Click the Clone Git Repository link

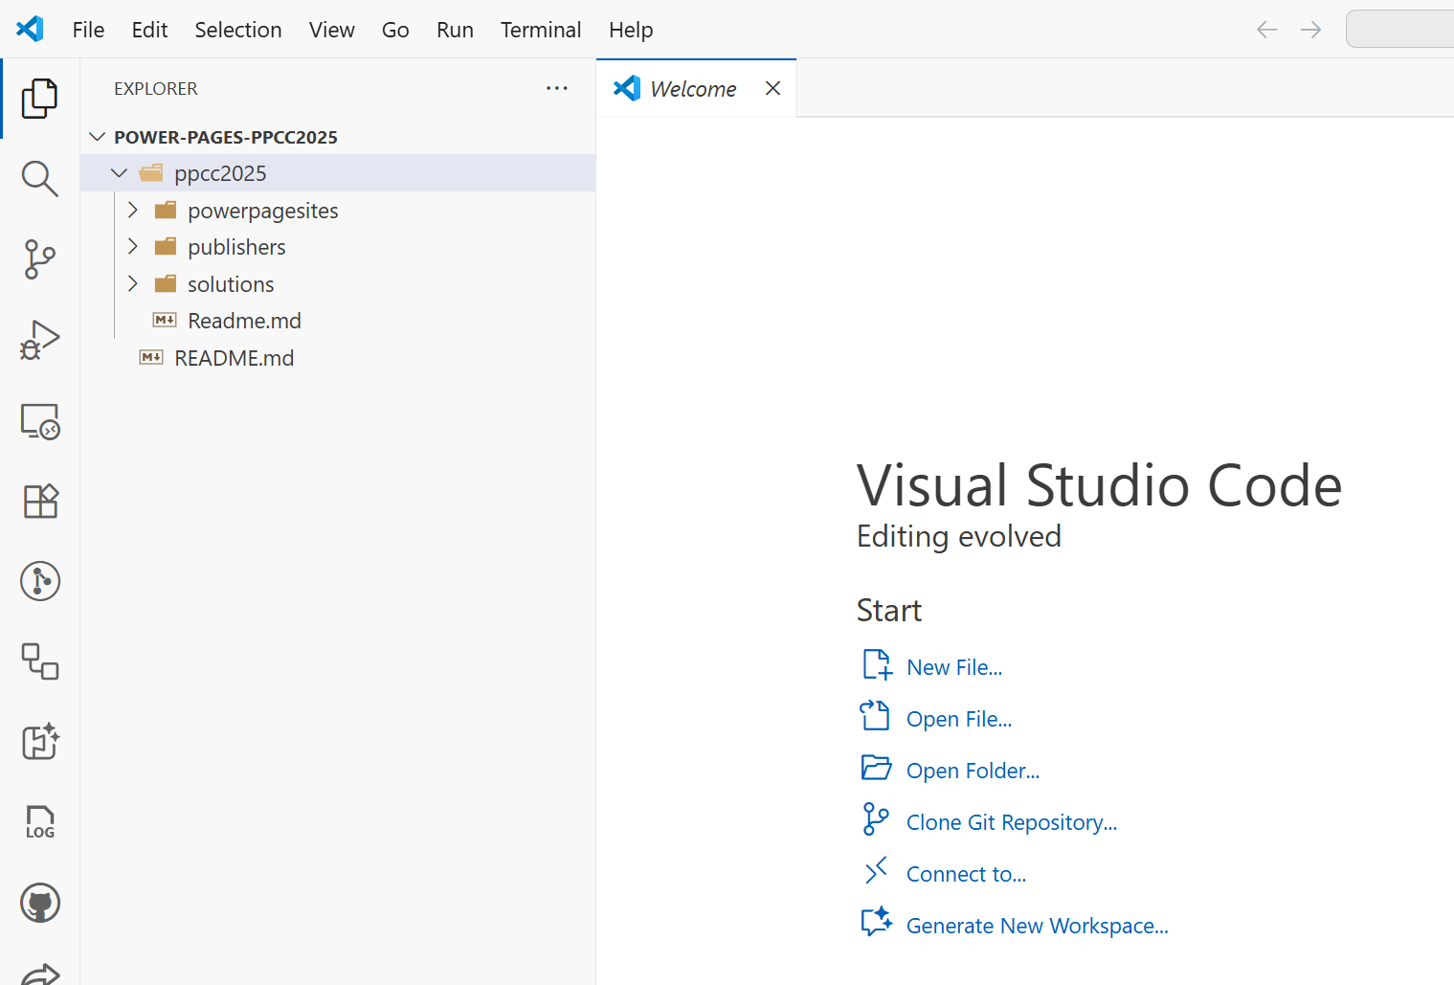[x=1011, y=821]
